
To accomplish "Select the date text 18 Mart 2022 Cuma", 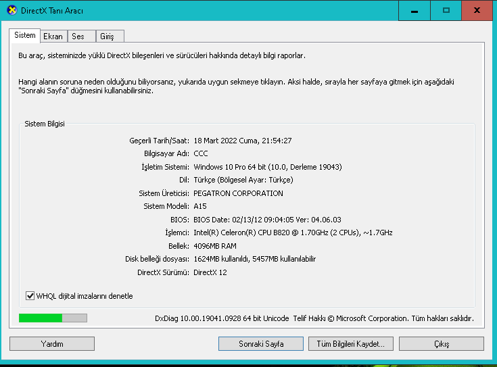I will click(x=227, y=141).
